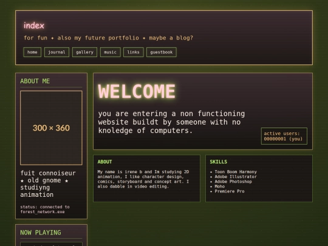Select 'Toon Boom Harmony' skill entry
The image size is (328, 246).
[233, 172]
